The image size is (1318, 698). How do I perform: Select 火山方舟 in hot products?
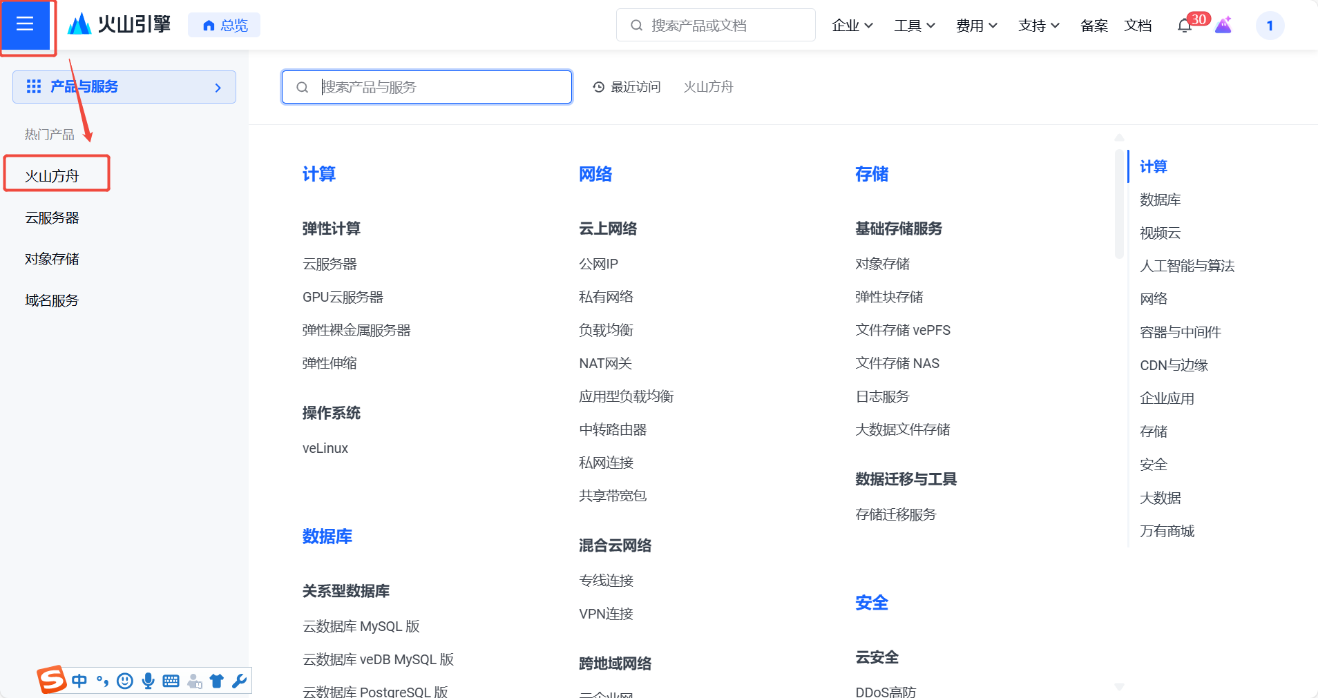tap(52, 176)
